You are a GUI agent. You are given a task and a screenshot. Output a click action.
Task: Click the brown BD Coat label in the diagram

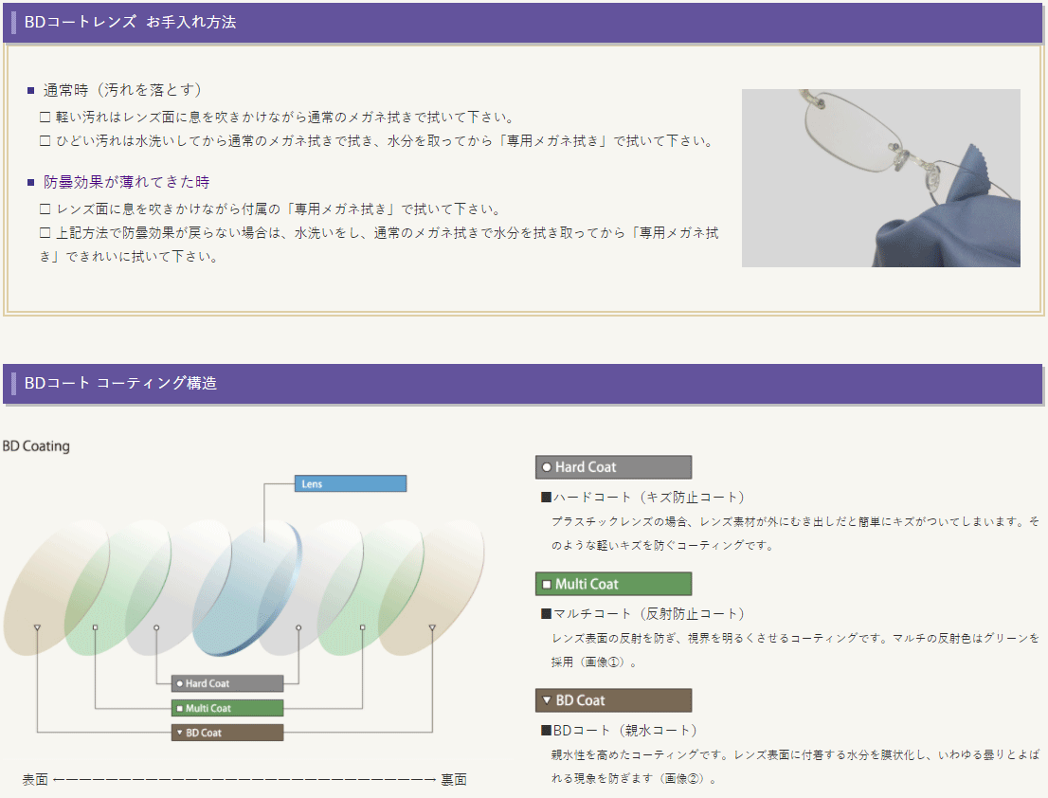[227, 733]
